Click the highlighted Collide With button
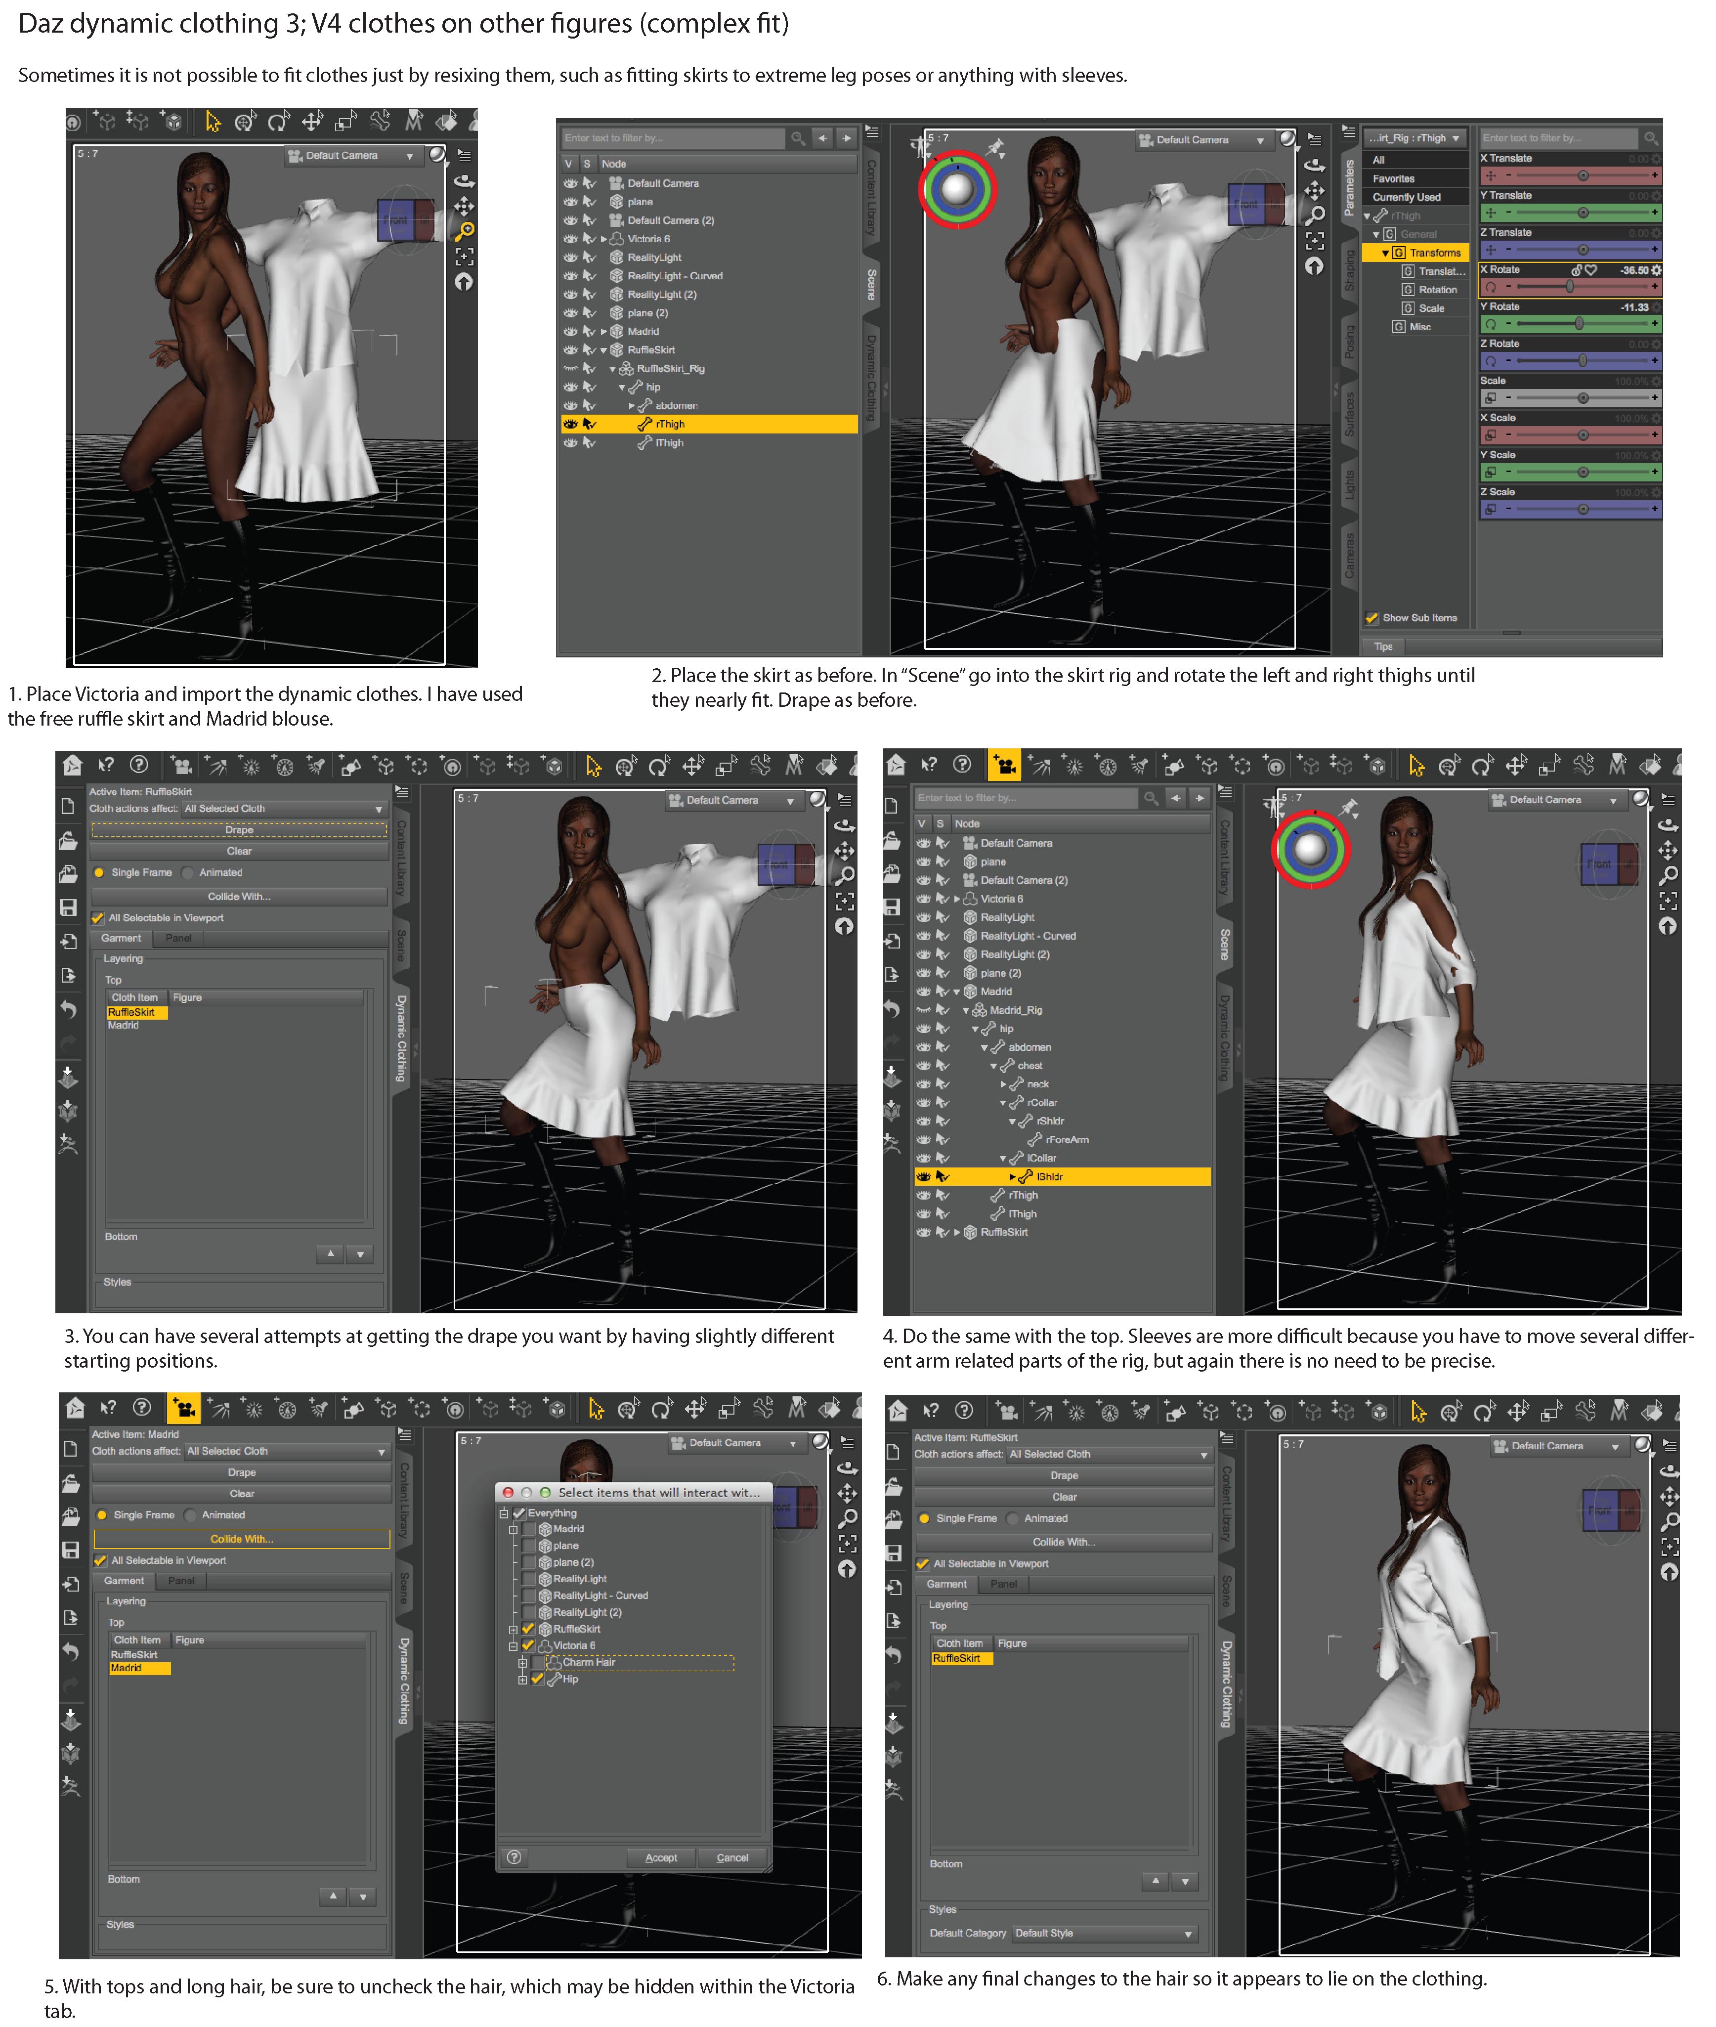Viewport: 1716px width, 2027px height. [x=241, y=1539]
